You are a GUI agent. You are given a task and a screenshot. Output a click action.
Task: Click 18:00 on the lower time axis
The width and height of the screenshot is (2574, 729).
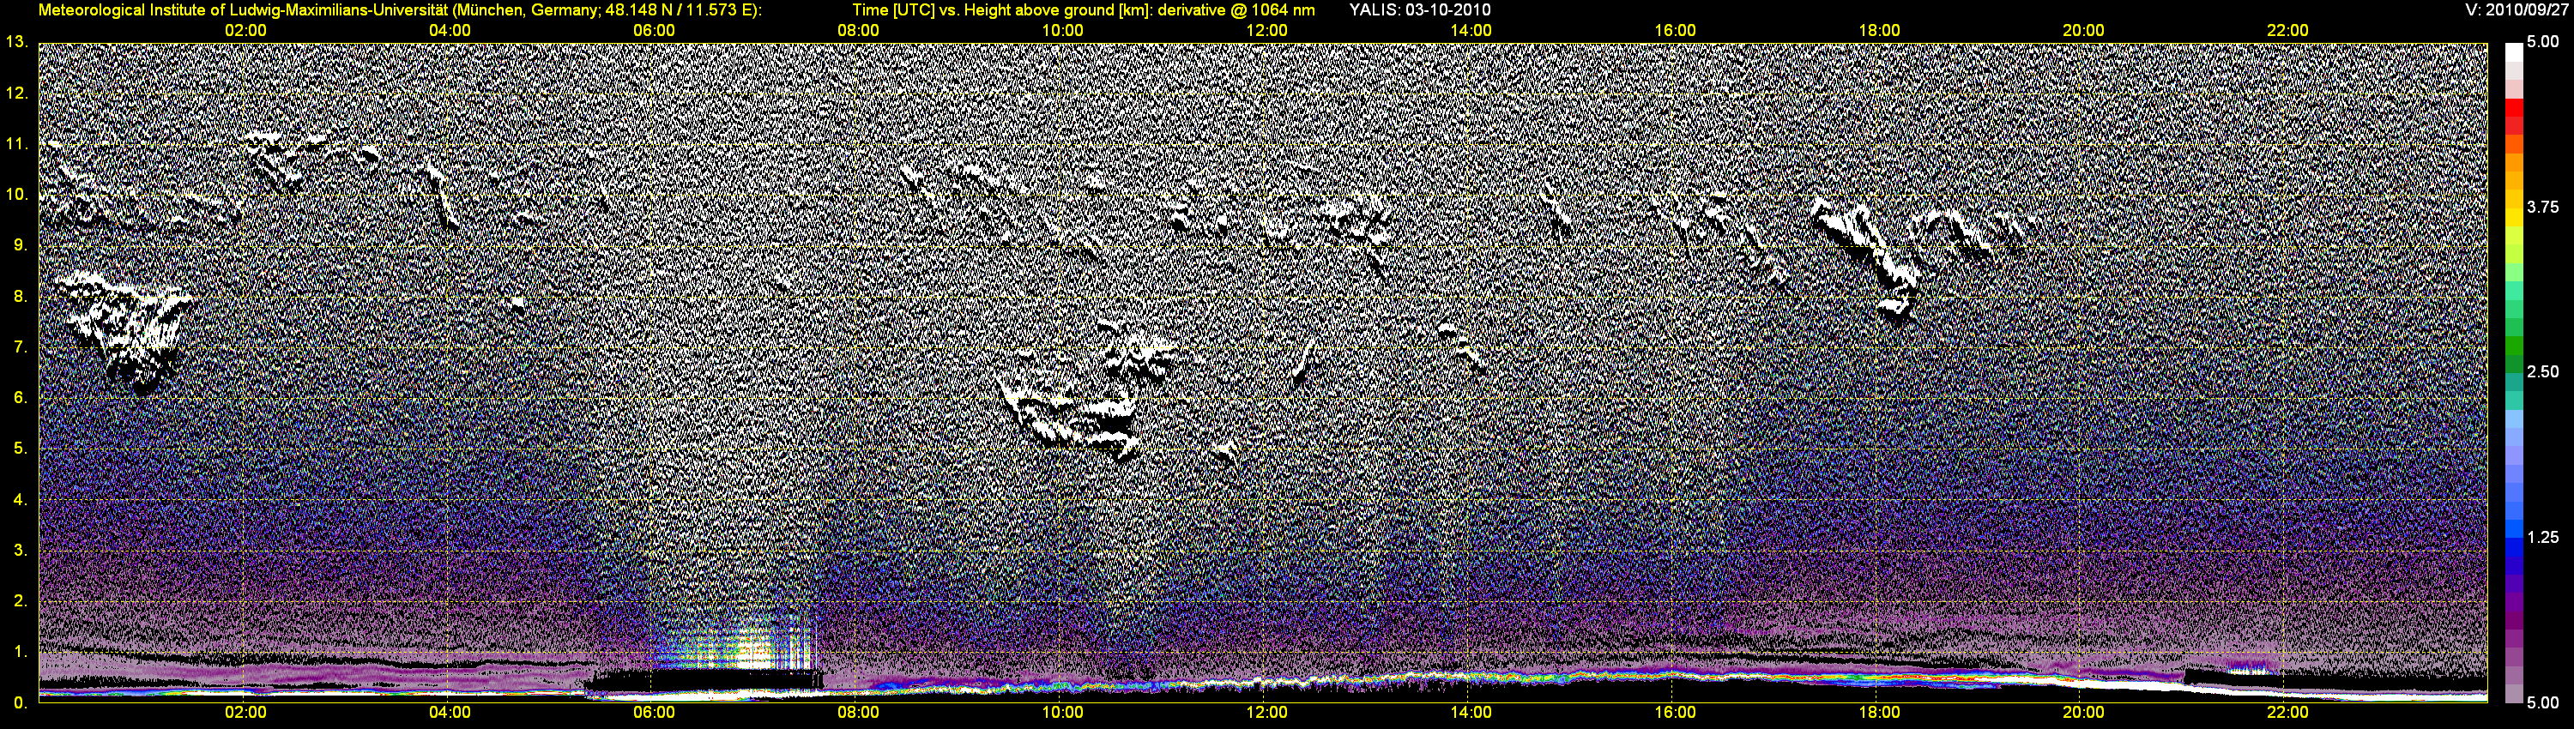coord(1878,713)
